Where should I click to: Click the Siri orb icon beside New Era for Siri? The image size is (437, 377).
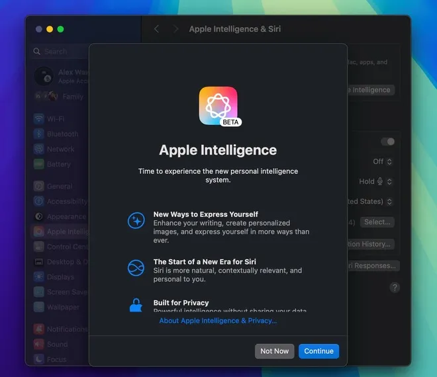tap(136, 268)
